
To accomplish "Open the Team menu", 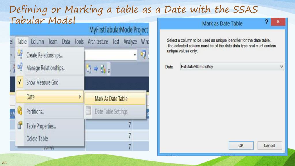I will [x=53, y=41].
